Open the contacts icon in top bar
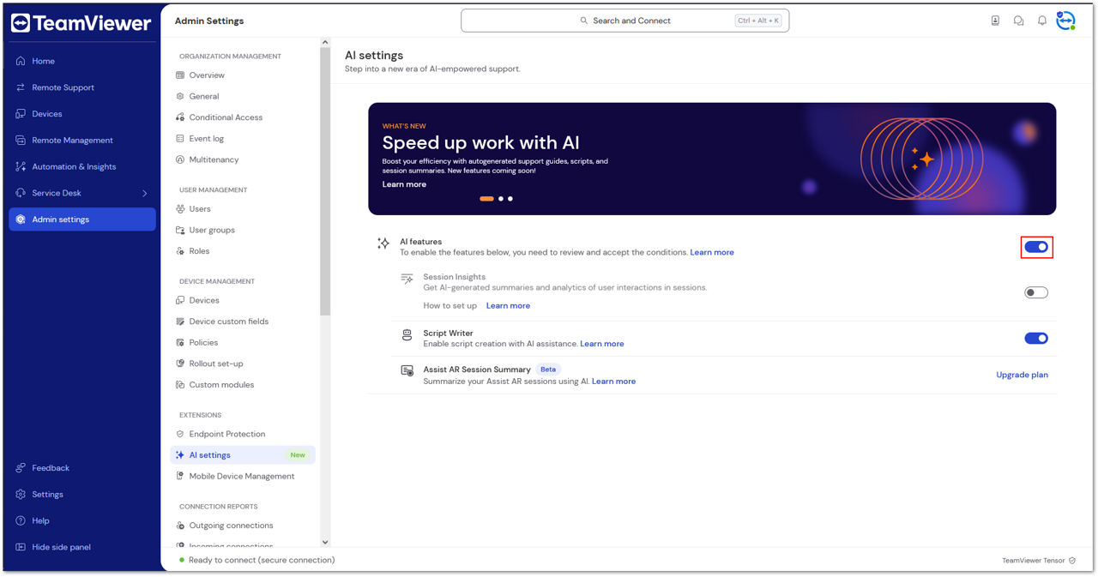 [995, 21]
